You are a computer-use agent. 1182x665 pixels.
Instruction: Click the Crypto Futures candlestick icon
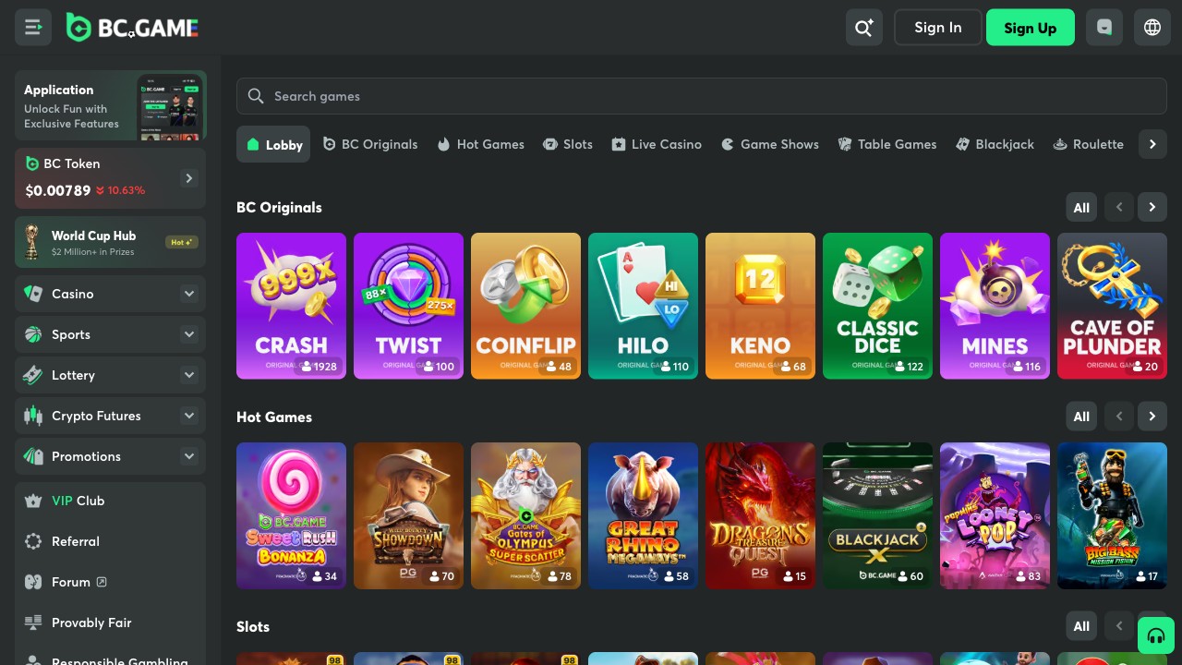pyautogui.click(x=33, y=416)
